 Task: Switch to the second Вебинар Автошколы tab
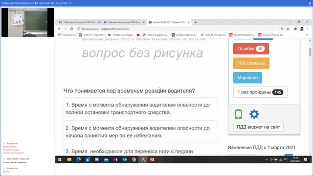(124, 22)
